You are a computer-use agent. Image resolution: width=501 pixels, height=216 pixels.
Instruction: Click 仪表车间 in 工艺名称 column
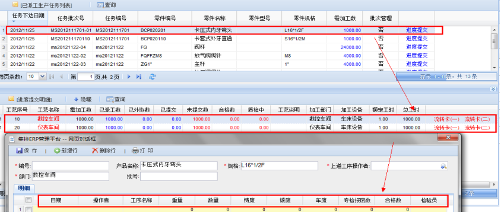tap(48, 128)
